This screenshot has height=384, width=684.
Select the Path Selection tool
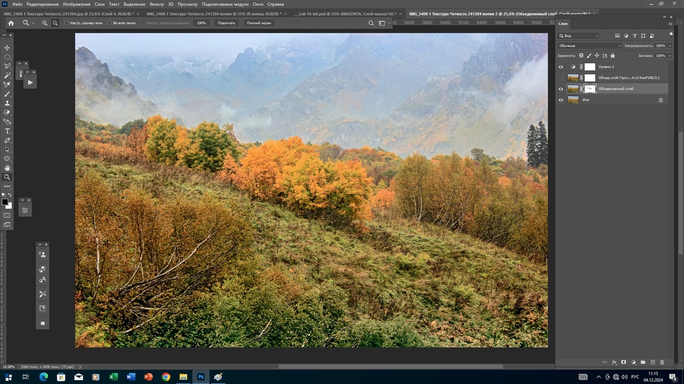(7, 150)
